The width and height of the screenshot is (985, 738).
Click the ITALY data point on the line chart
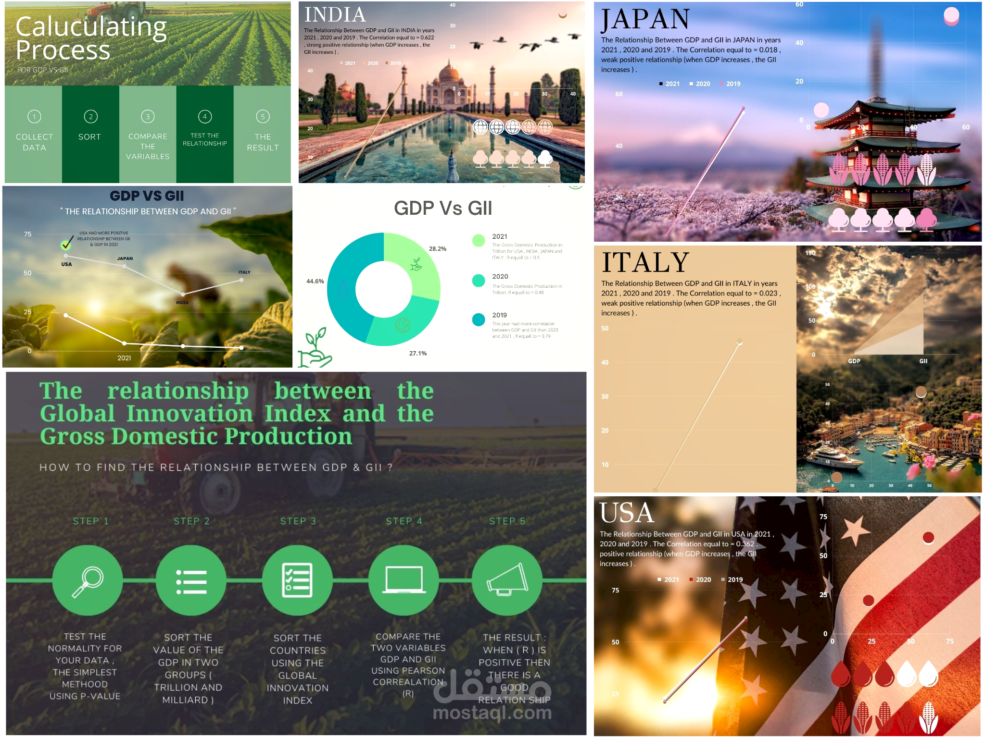point(241,280)
